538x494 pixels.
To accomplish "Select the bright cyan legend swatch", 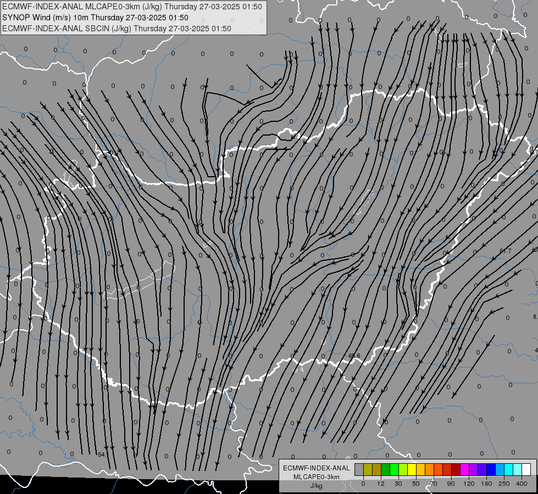I will pyautogui.click(x=509, y=469).
